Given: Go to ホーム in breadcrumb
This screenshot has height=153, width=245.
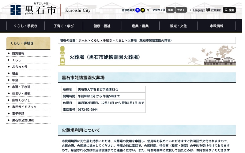Looking at the screenshot, I should coord(83,40).
